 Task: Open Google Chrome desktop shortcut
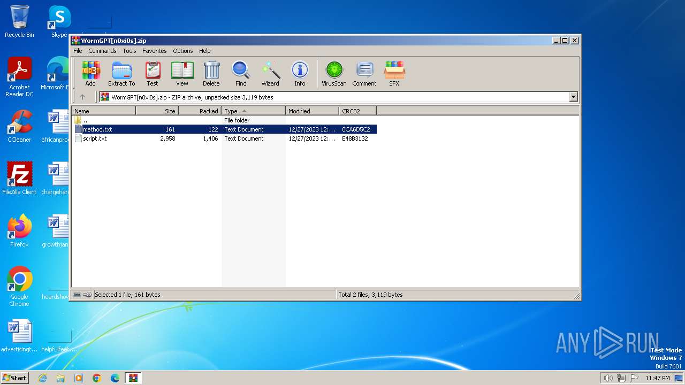19,287
